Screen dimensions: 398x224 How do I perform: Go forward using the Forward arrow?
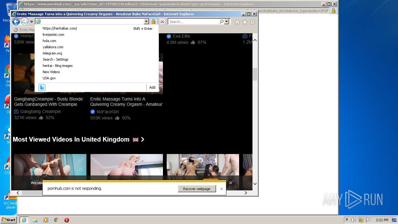click(x=25, y=21)
